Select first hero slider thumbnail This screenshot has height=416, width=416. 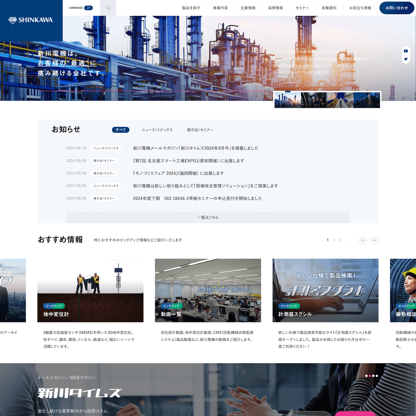tap(287, 100)
